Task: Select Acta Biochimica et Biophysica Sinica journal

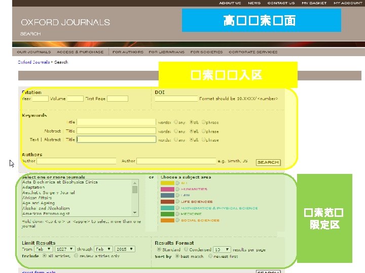Action: [60, 182]
